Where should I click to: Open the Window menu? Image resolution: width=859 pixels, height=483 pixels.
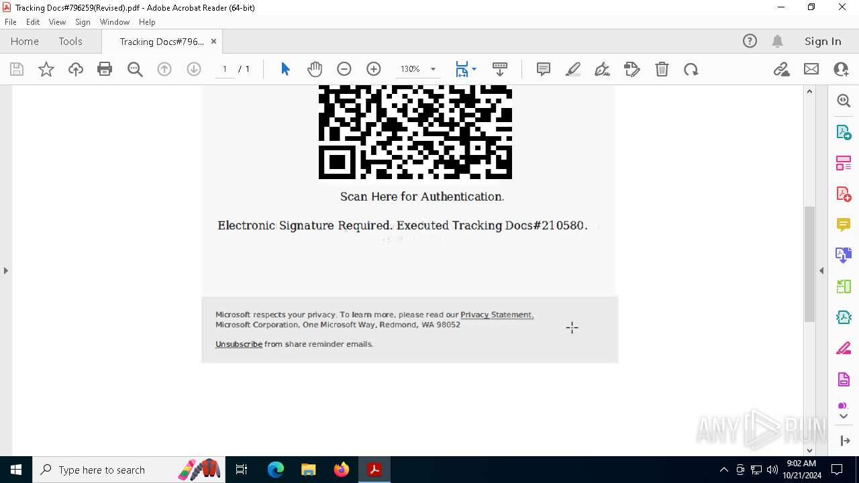pos(115,22)
